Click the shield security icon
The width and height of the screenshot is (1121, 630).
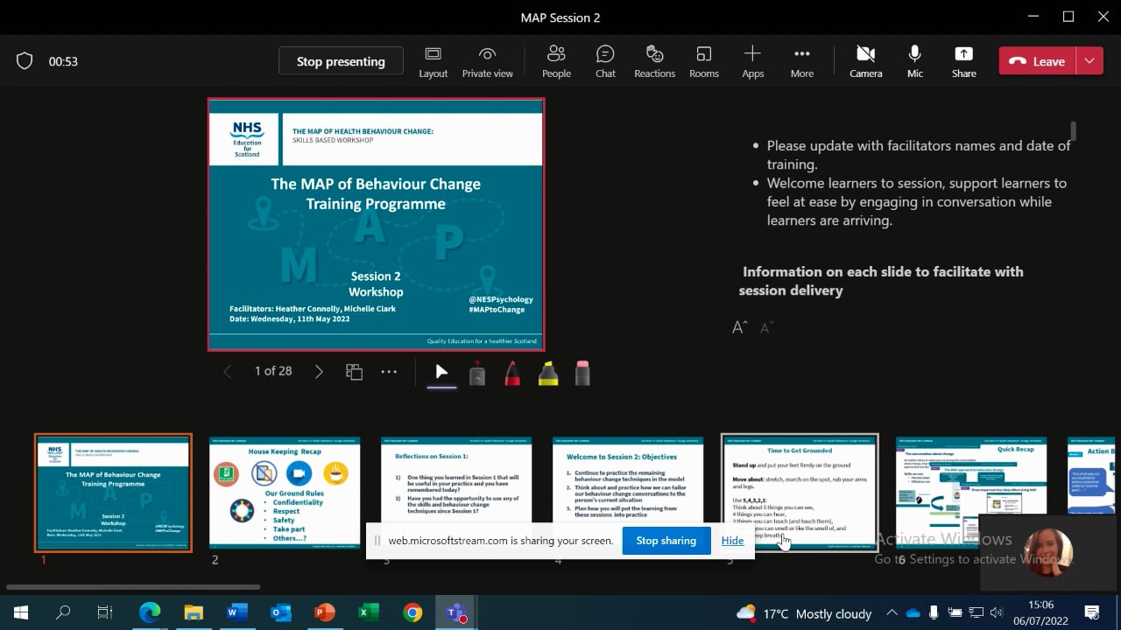25,61
